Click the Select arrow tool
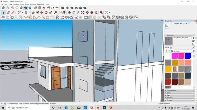Viewport: 197px width, 110px height. click(3, 13)
